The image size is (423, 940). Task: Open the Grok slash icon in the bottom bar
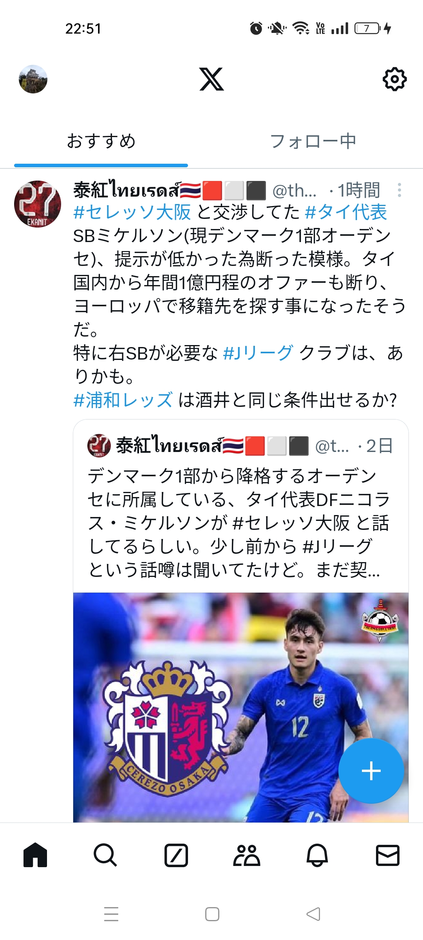[176, 855]
